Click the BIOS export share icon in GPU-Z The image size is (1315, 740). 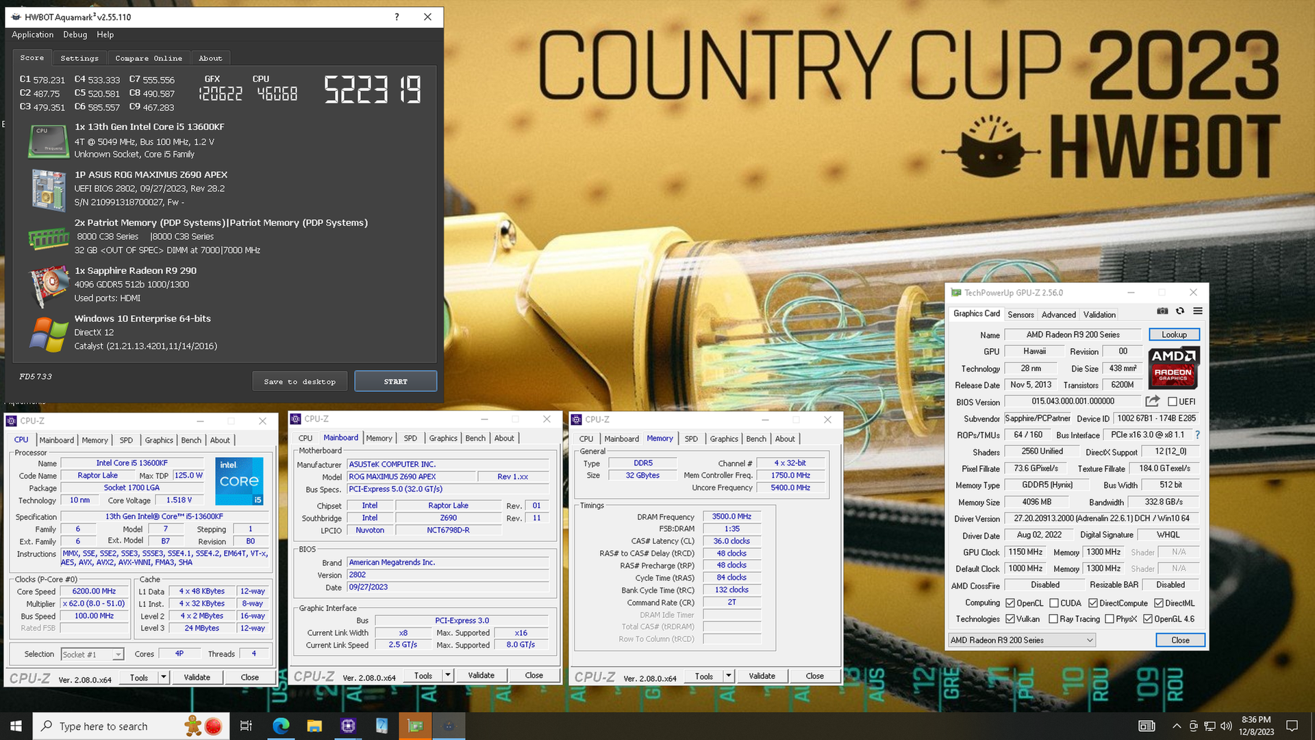click(x=1153, y=401)
